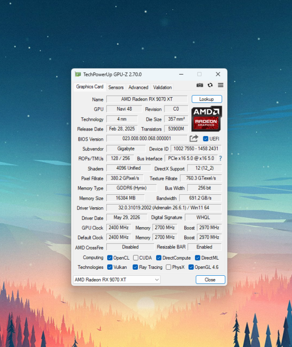The width and height of the screenshot is (292, 347).
Task: Click the BIOS export share icon
Action: point(194,138)
